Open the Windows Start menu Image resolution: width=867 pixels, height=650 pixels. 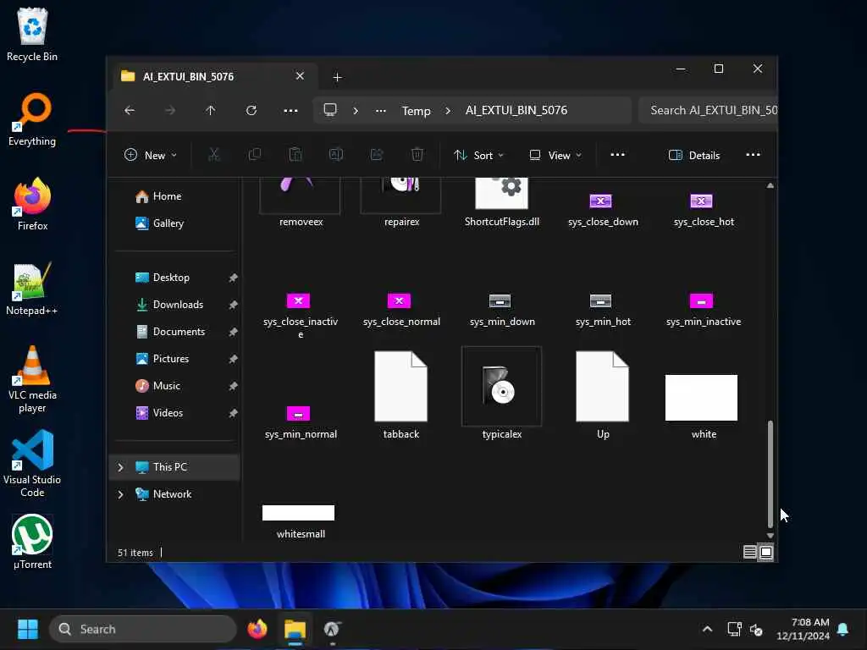pyautogui.click(x=28, y=629)
